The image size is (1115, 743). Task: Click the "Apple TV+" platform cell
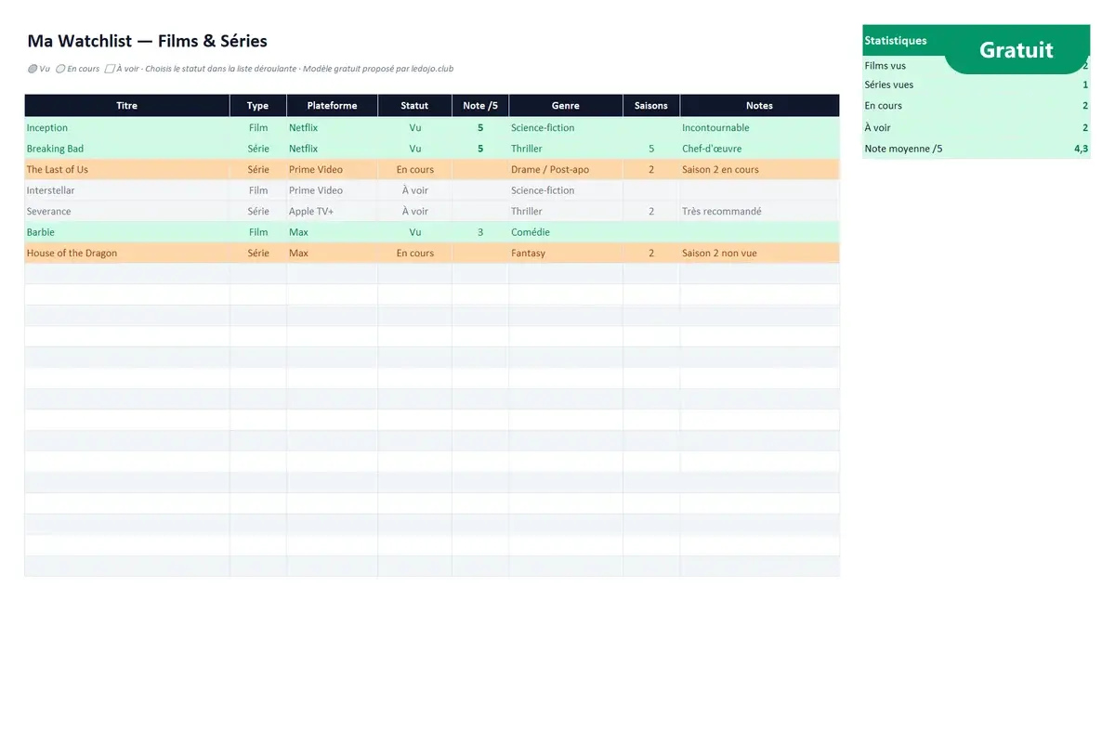click(332, 211)
